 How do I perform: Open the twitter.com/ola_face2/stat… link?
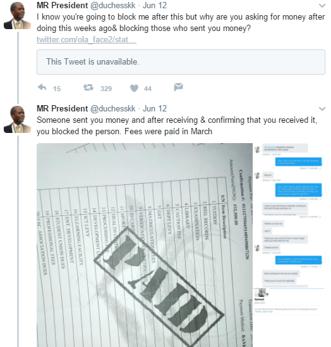click(x=87, y=40)
